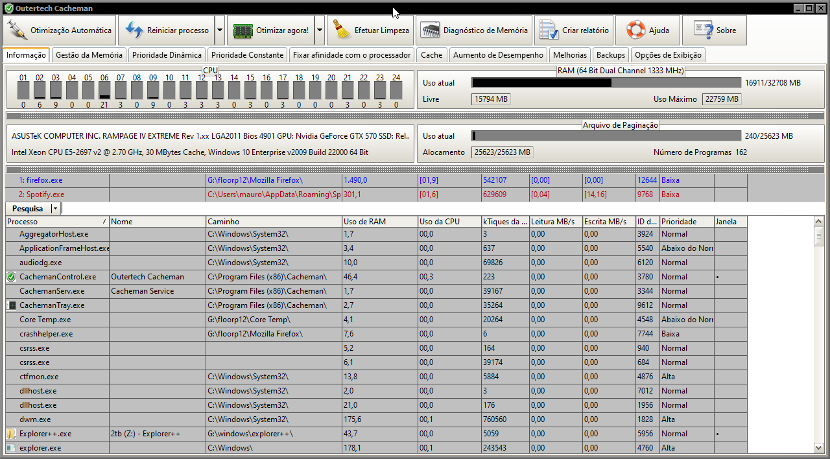Sort by the Uso de RAM column
This screenshot has height=459, width=830.
click(379, 222)
